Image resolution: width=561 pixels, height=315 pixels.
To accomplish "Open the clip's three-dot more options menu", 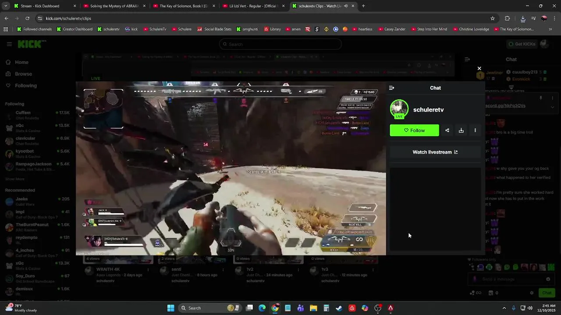I will click(475, 130).
